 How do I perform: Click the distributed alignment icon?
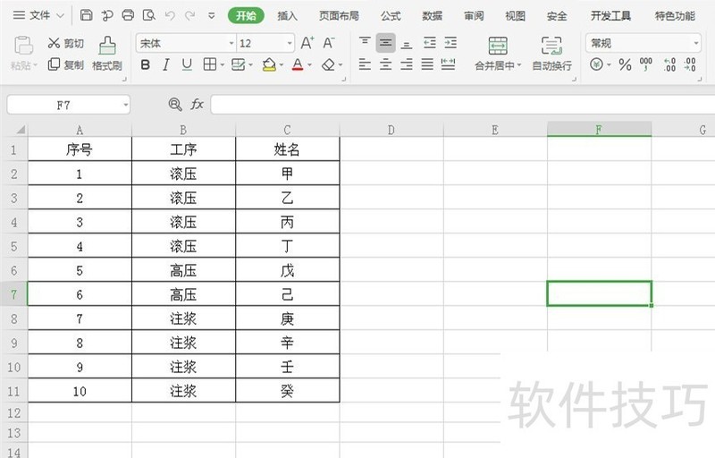pos(449,64)
